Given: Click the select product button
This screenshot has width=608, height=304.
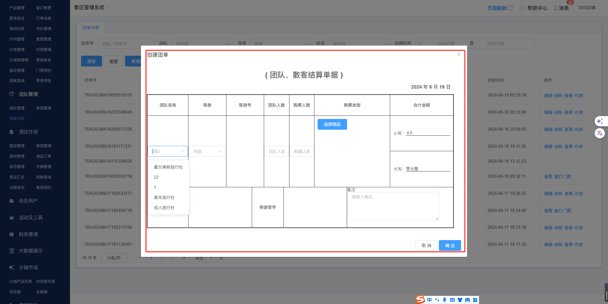Looking at the screenshot, I should pyautogui.click(x=332, y=124).
